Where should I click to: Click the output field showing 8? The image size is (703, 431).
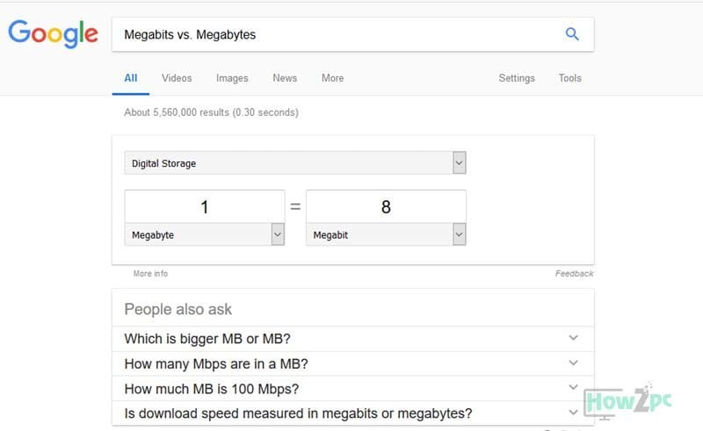click(386, 206)
